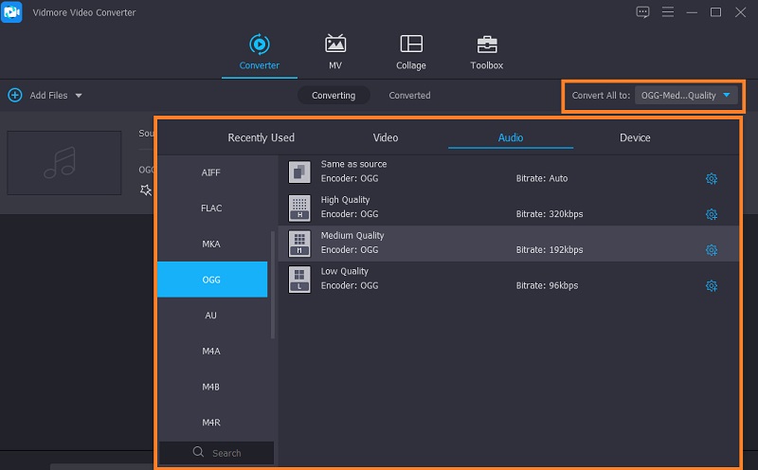The image size is (758, 470).
Task: Open settings gear for Low Quality preset
Action: [x=712, y=286]
